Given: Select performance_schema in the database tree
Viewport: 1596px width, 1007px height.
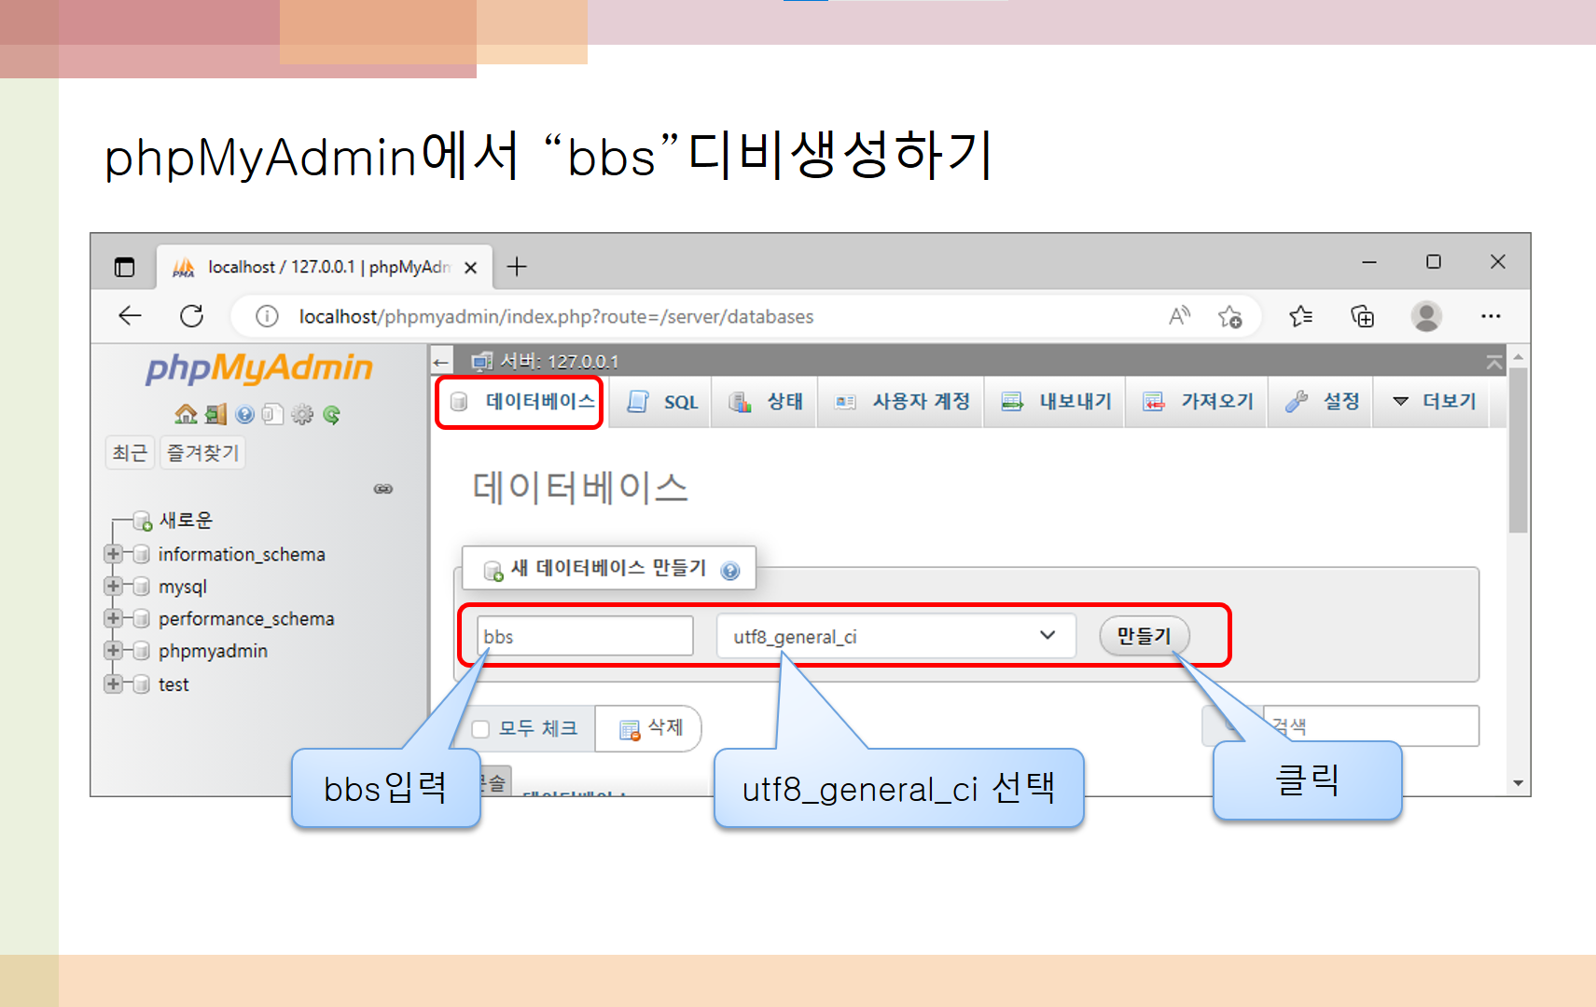Looking at the screenshot, I should point(246,618).
